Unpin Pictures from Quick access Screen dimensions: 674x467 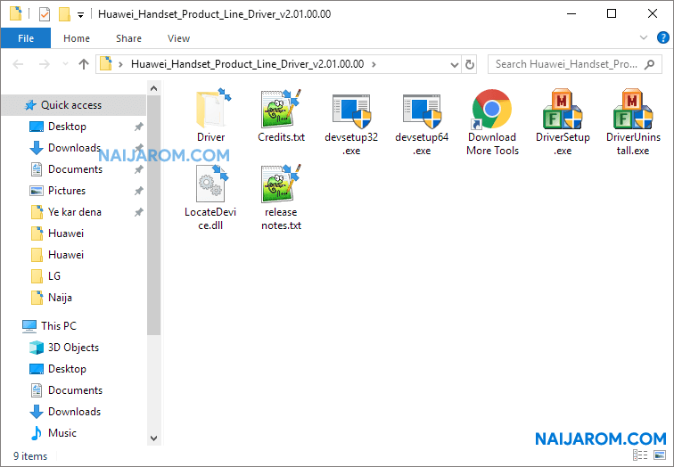pos(138,191)
